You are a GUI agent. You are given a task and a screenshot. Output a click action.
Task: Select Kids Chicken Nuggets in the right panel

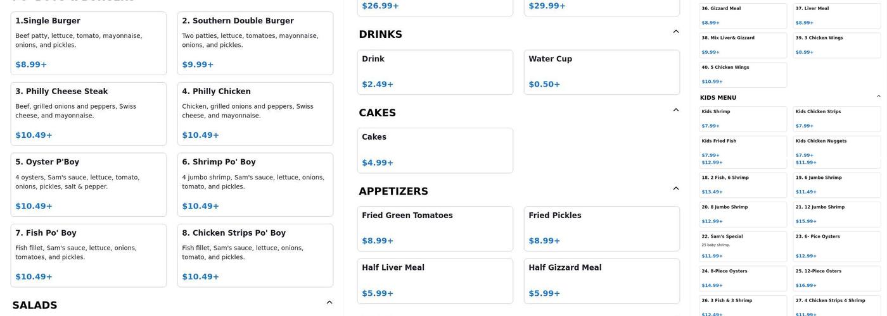pos(836,147)
